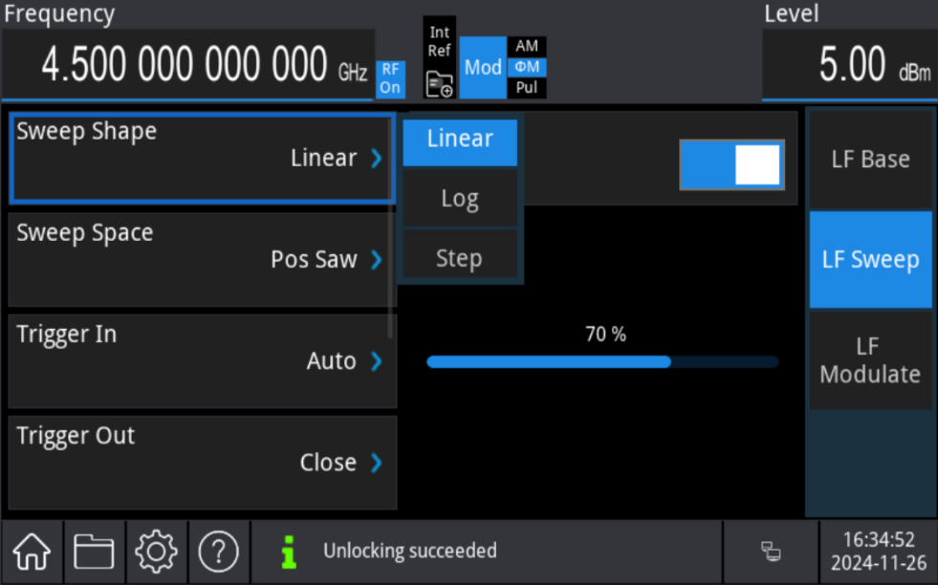The image size is (938, 585).
Task: Select Log sweep shape option
Action: (x=460, y=199)
